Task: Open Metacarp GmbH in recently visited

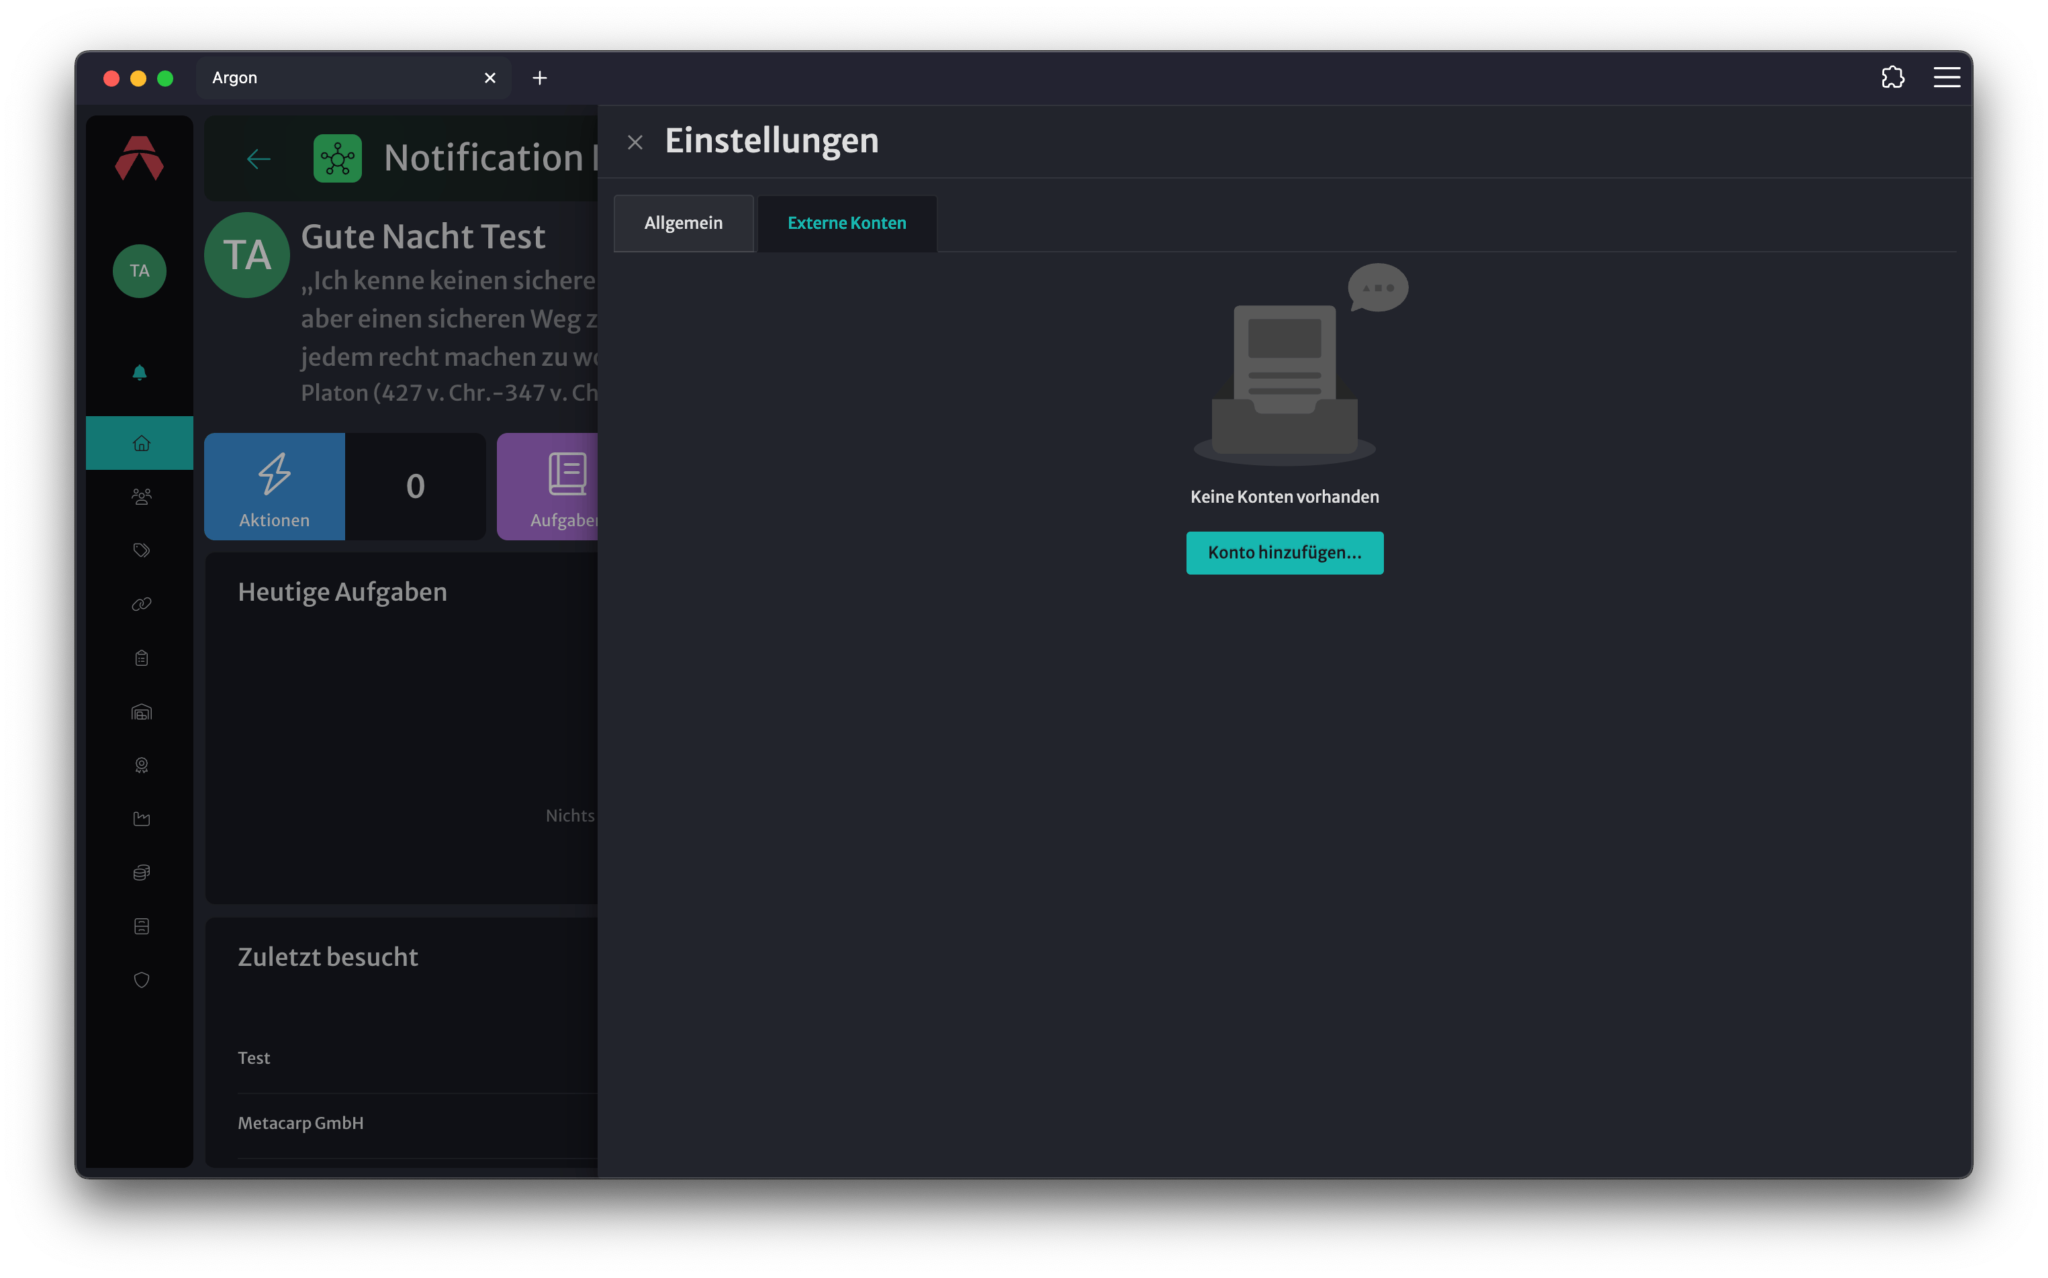Action: (x=300, y=1124)
